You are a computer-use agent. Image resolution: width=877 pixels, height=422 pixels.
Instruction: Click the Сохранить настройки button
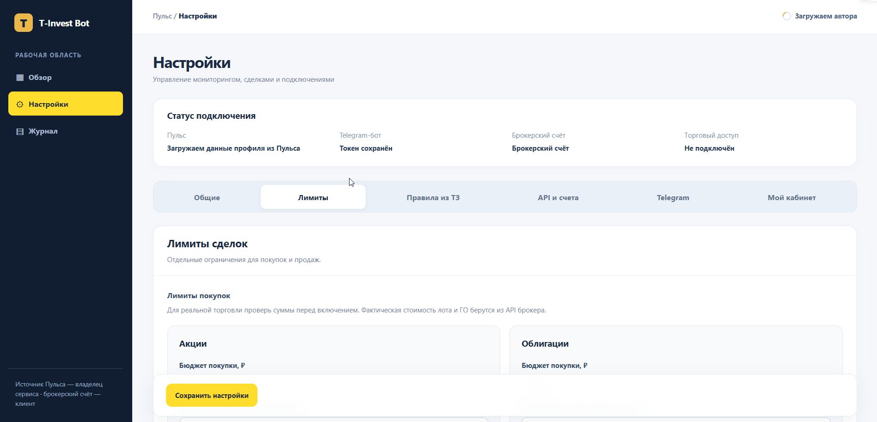[x=212, y=395]
